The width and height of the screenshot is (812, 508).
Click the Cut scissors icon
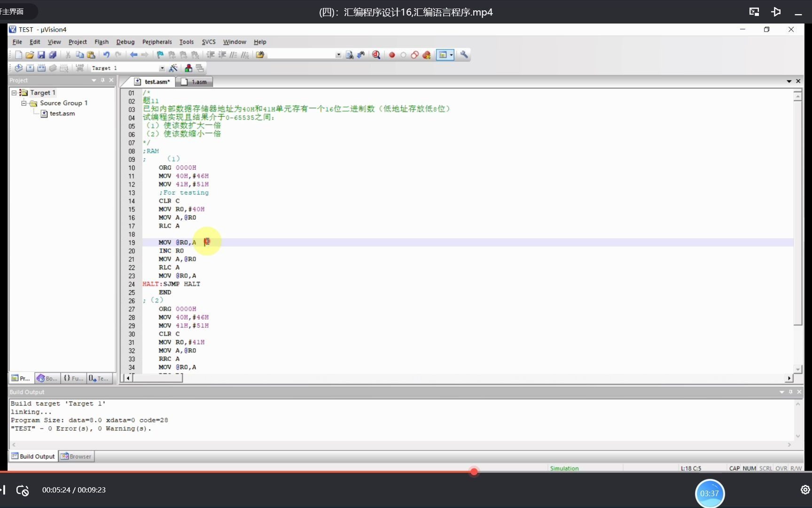[x=68, y=55]
